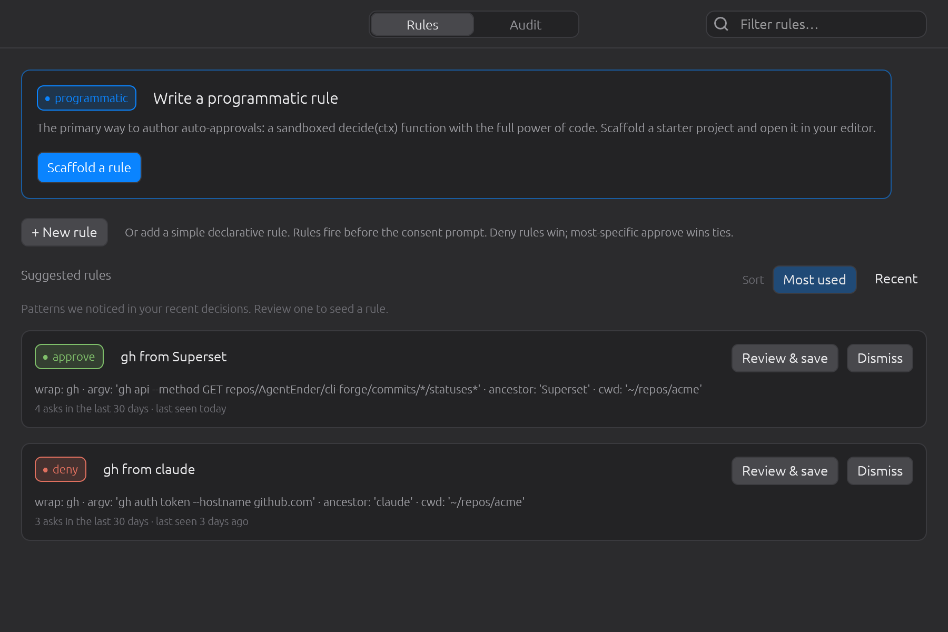948x632 pixels.
Task: Open the gh from Superset suggestion title
Action: click(x=173, y=357)
